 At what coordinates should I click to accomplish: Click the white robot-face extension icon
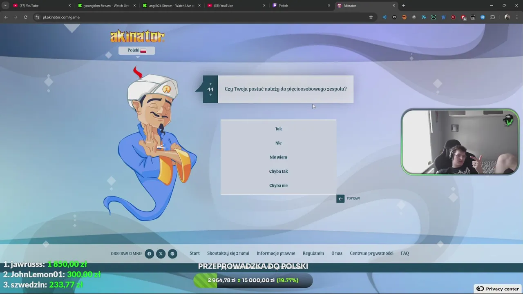coord(473,17)
